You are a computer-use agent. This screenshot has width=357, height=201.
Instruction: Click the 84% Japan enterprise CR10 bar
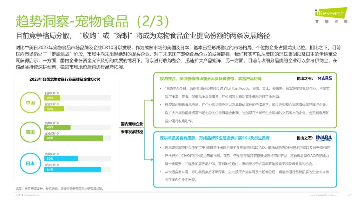[x=72, y=170]
